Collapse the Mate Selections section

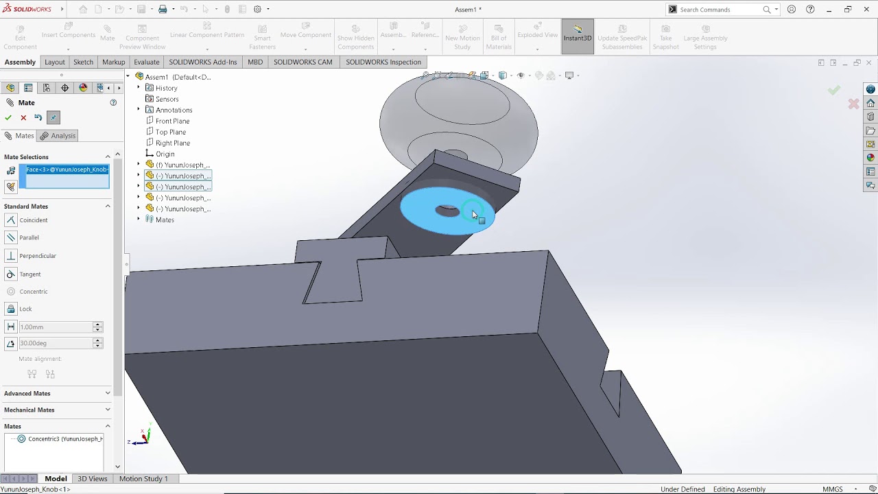[x=108, y=157]
